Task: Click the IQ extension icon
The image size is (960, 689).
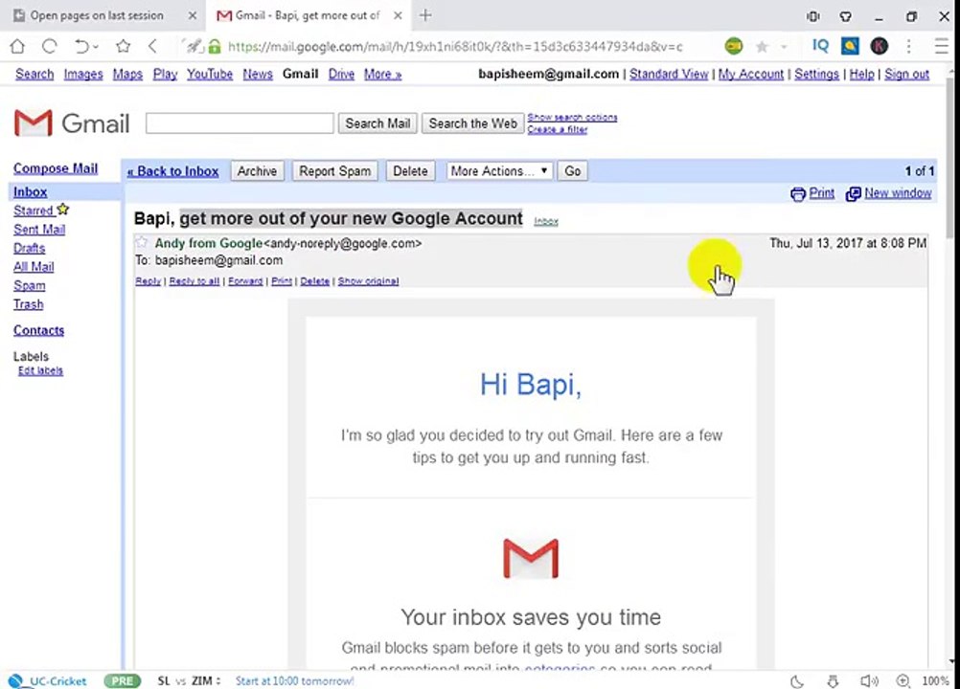Action: click(x=820, y=46)
